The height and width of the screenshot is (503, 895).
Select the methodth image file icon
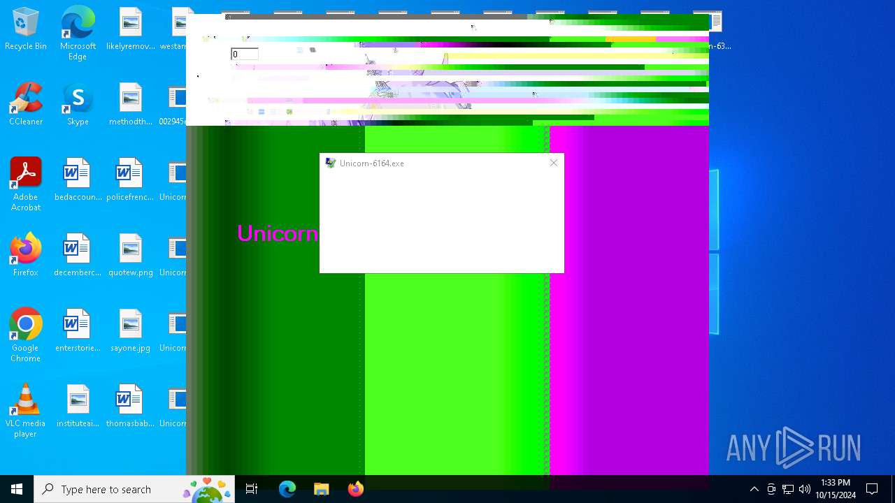coord(130,105)
